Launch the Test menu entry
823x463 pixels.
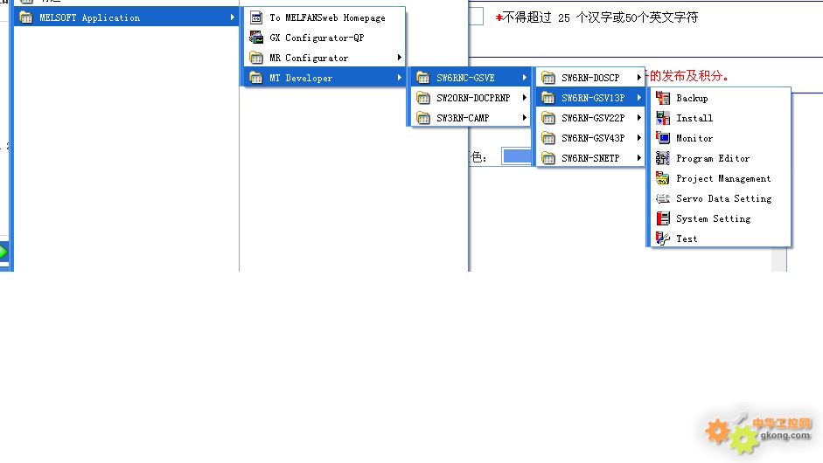click(721, 238)
